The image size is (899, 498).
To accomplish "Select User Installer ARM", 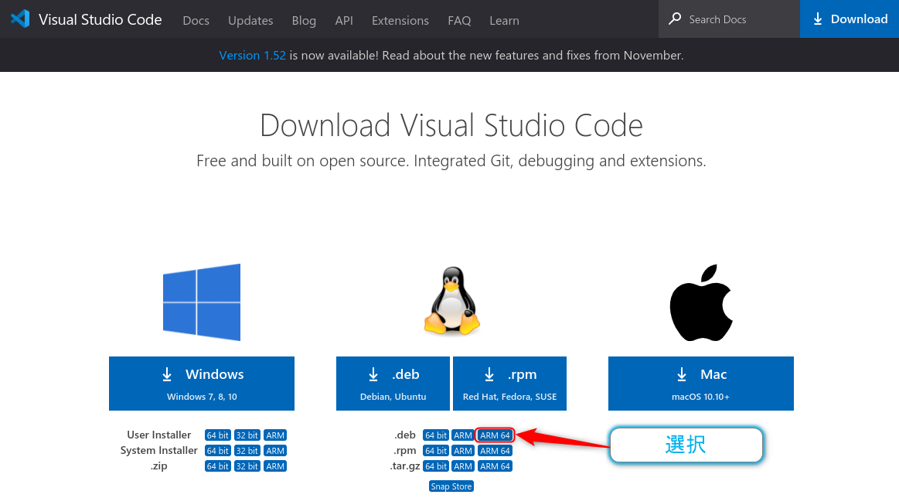I will pos(275,435).
